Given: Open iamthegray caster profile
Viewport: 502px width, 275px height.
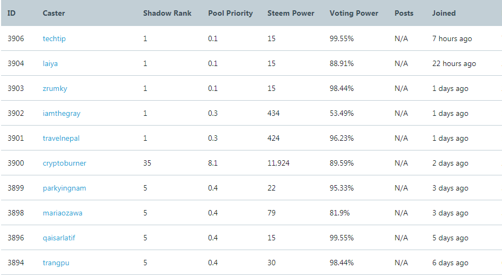Looking at the screenshot, I should tap(62, 114).
